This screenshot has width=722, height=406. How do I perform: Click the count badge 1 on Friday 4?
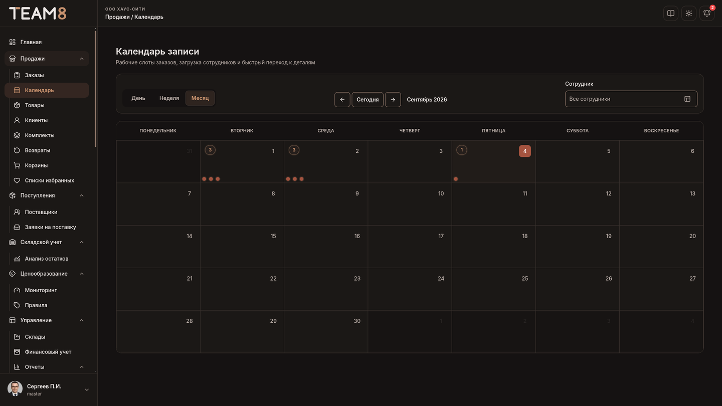(462, 150)
